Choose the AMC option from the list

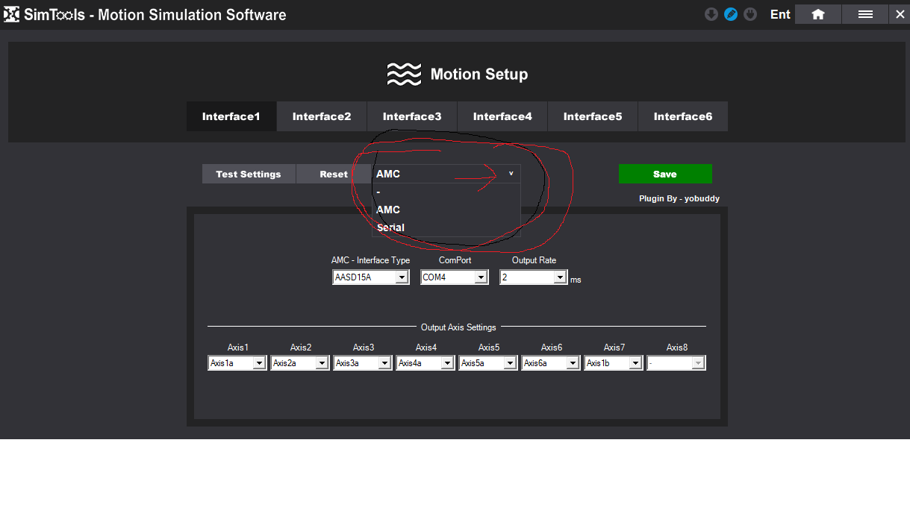point(446,210)
